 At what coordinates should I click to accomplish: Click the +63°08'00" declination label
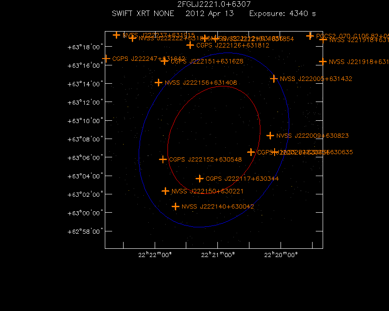pyautogui.click(x=85, y=139)
